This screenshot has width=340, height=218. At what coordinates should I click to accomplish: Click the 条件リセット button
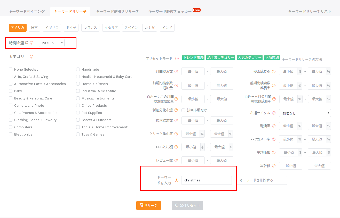(x=187, y=205)
